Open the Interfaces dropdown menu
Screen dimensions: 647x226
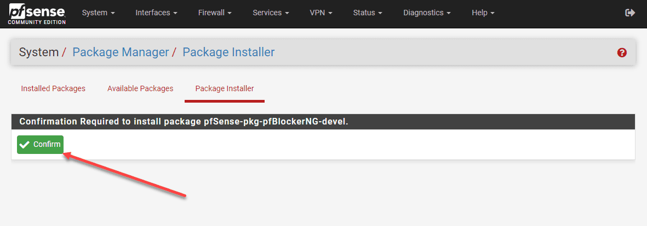tap(156, 13)
